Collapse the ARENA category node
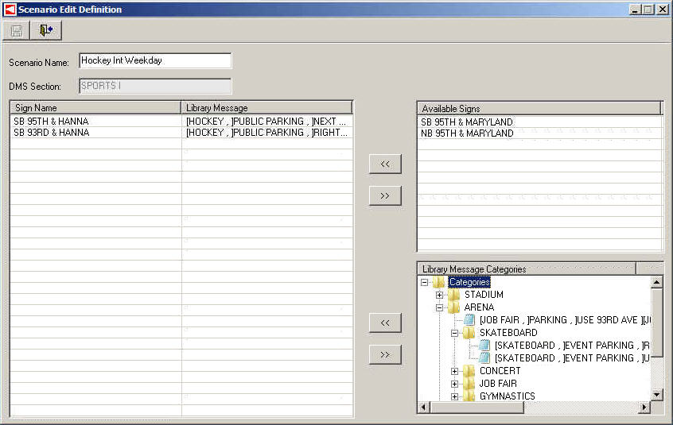The image size is (673, 425). pos(440,307)
